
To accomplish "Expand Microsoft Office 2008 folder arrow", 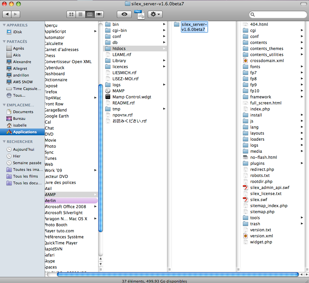I will pyautogui.click(x=95, y=206).
